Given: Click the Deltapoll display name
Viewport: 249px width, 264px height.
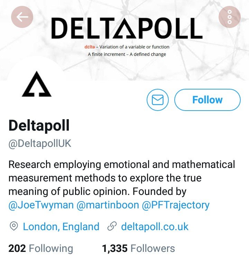Looking at the screenshot, I should click(x=39, y=126).
